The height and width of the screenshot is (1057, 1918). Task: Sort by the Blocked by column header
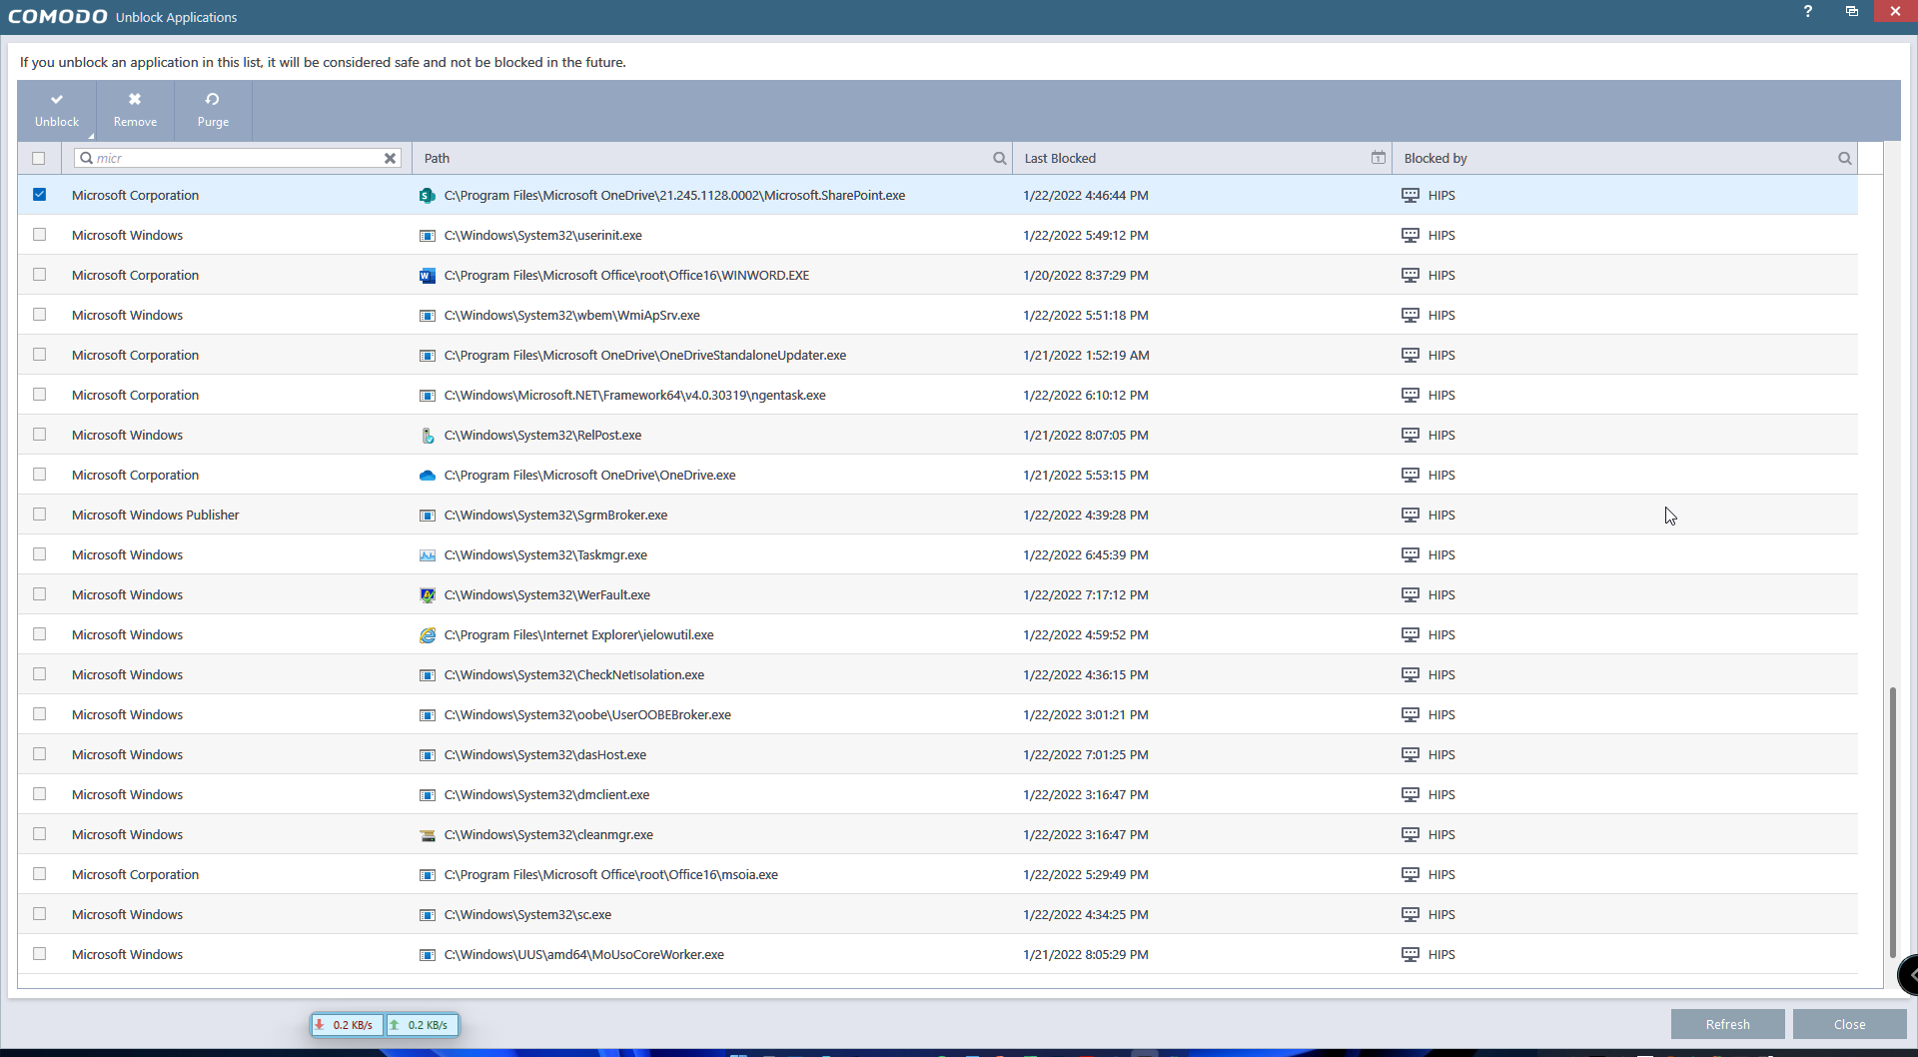[x=1436, y=158]
